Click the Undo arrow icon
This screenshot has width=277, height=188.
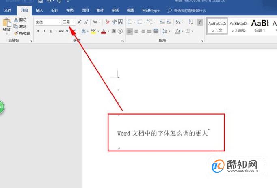coord(50,1)
